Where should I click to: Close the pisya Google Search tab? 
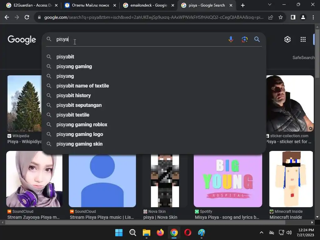coord(231,5)
